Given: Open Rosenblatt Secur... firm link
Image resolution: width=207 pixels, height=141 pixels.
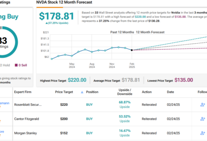Looking at the screenshot, I should point(28,105).
